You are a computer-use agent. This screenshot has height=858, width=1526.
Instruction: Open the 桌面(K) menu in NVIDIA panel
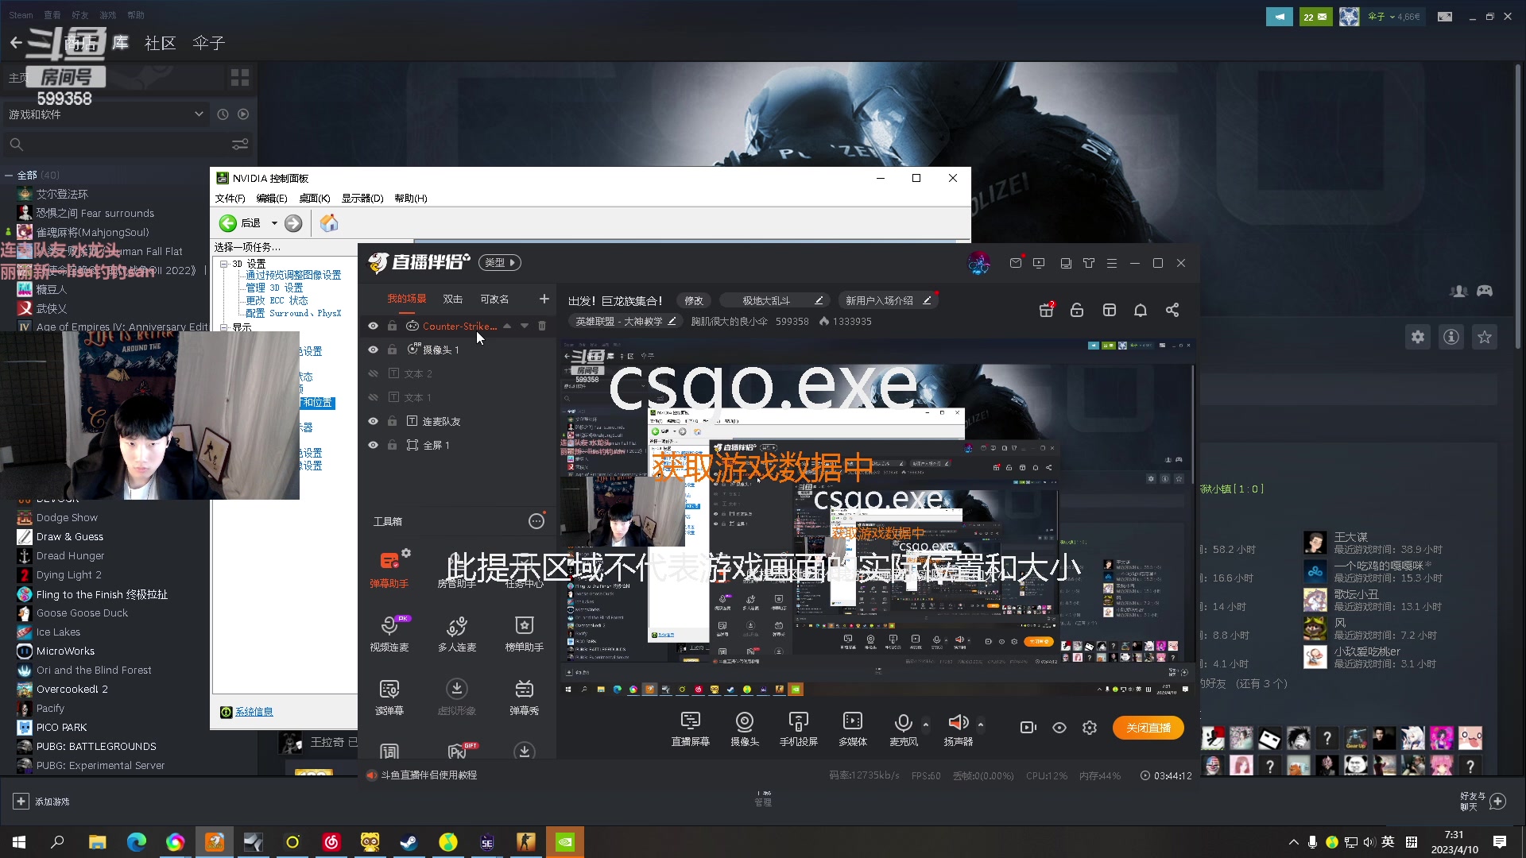(x=314, y=198)
